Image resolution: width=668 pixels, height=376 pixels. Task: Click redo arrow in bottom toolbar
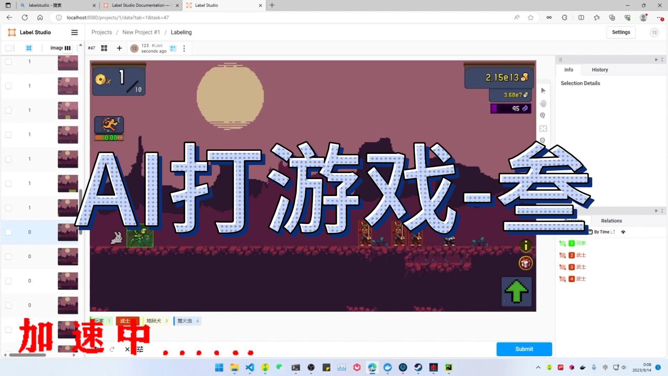[112, 349]
